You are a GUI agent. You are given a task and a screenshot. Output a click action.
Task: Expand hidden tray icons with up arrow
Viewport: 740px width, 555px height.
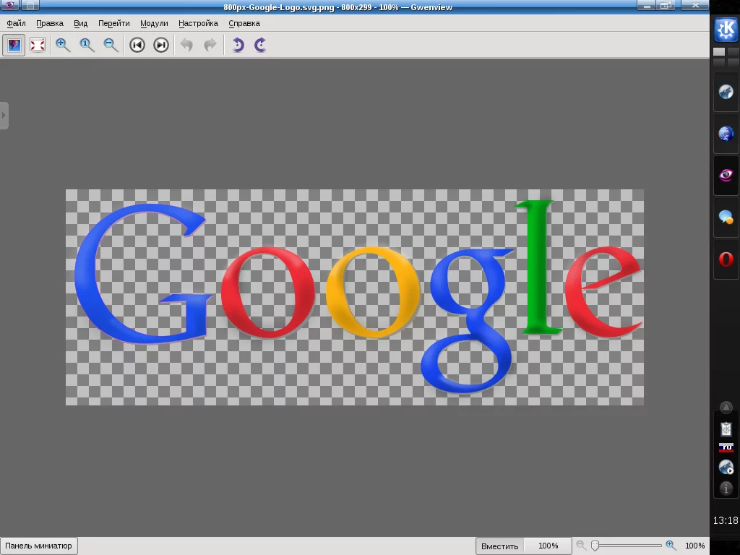click(x=726, y=407)
